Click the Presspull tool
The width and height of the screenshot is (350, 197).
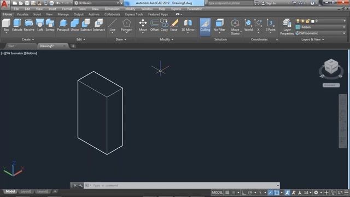(63, 25)
